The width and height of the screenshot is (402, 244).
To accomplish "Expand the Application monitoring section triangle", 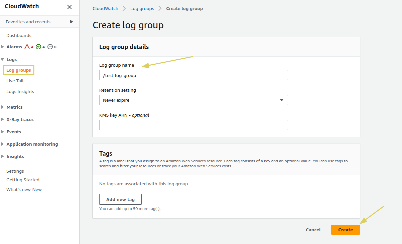I will click(2, 144).
